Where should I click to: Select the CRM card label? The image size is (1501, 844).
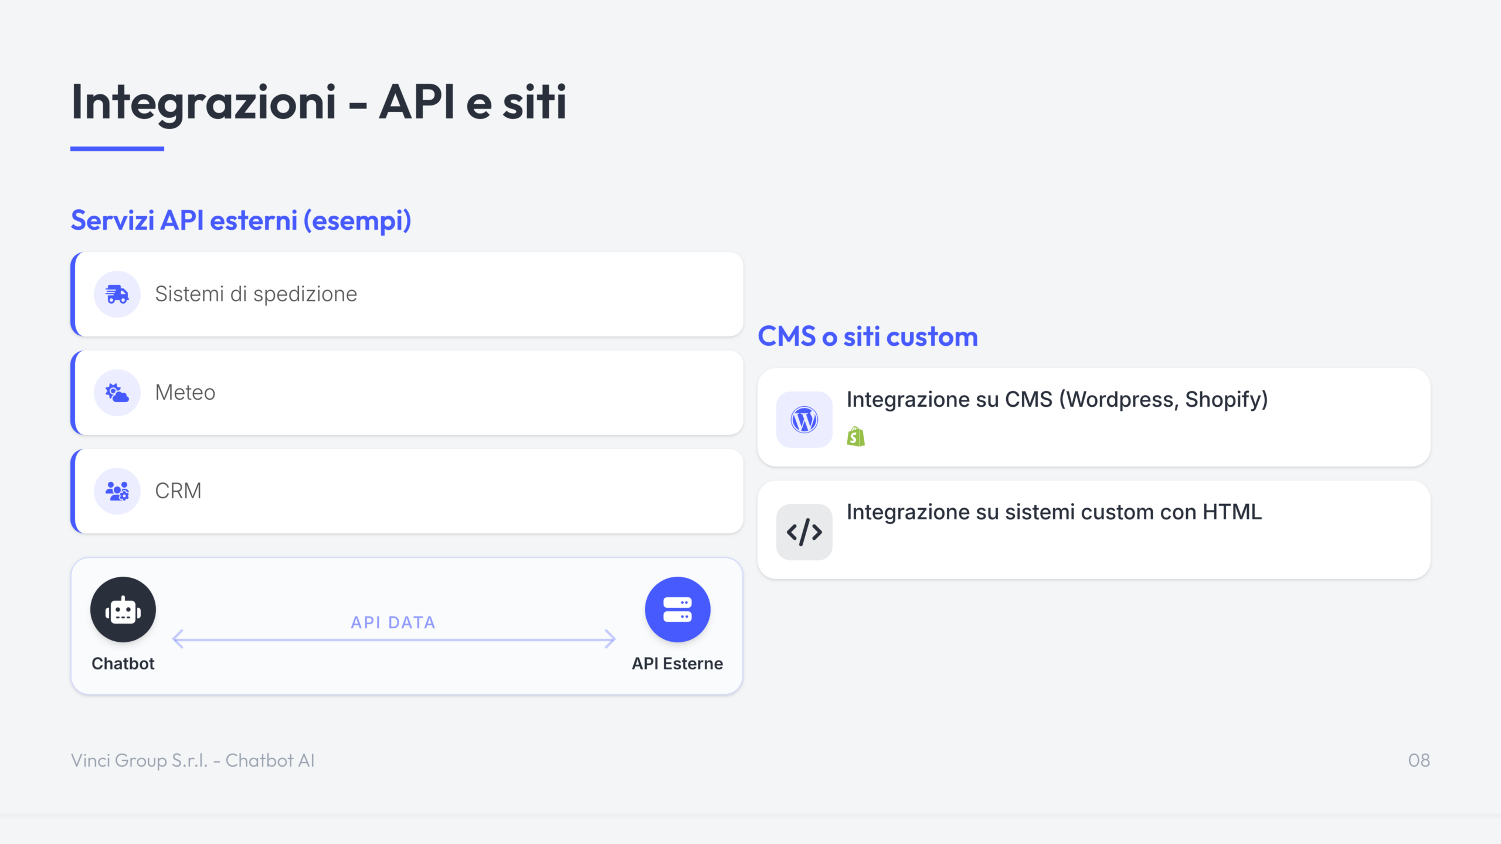(x=178, y=491)
